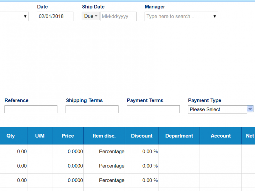Select second row Price cell 0.0000

(68, 166)
